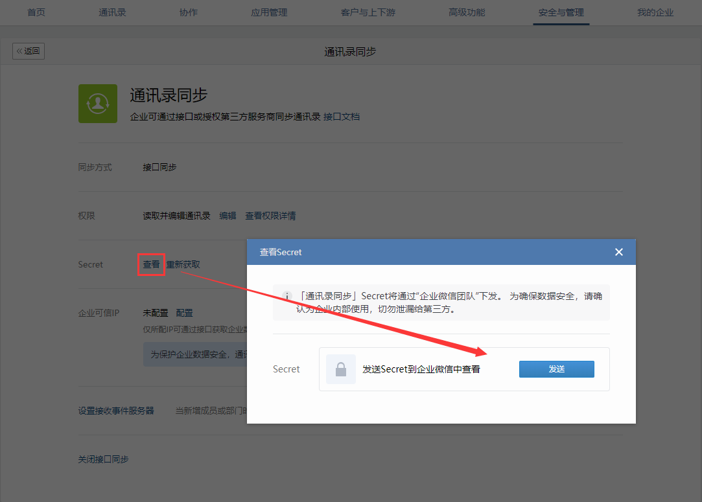Open the 接口文档 link
Viewport: 702px width, 502px height.
(x=342, y=117)
